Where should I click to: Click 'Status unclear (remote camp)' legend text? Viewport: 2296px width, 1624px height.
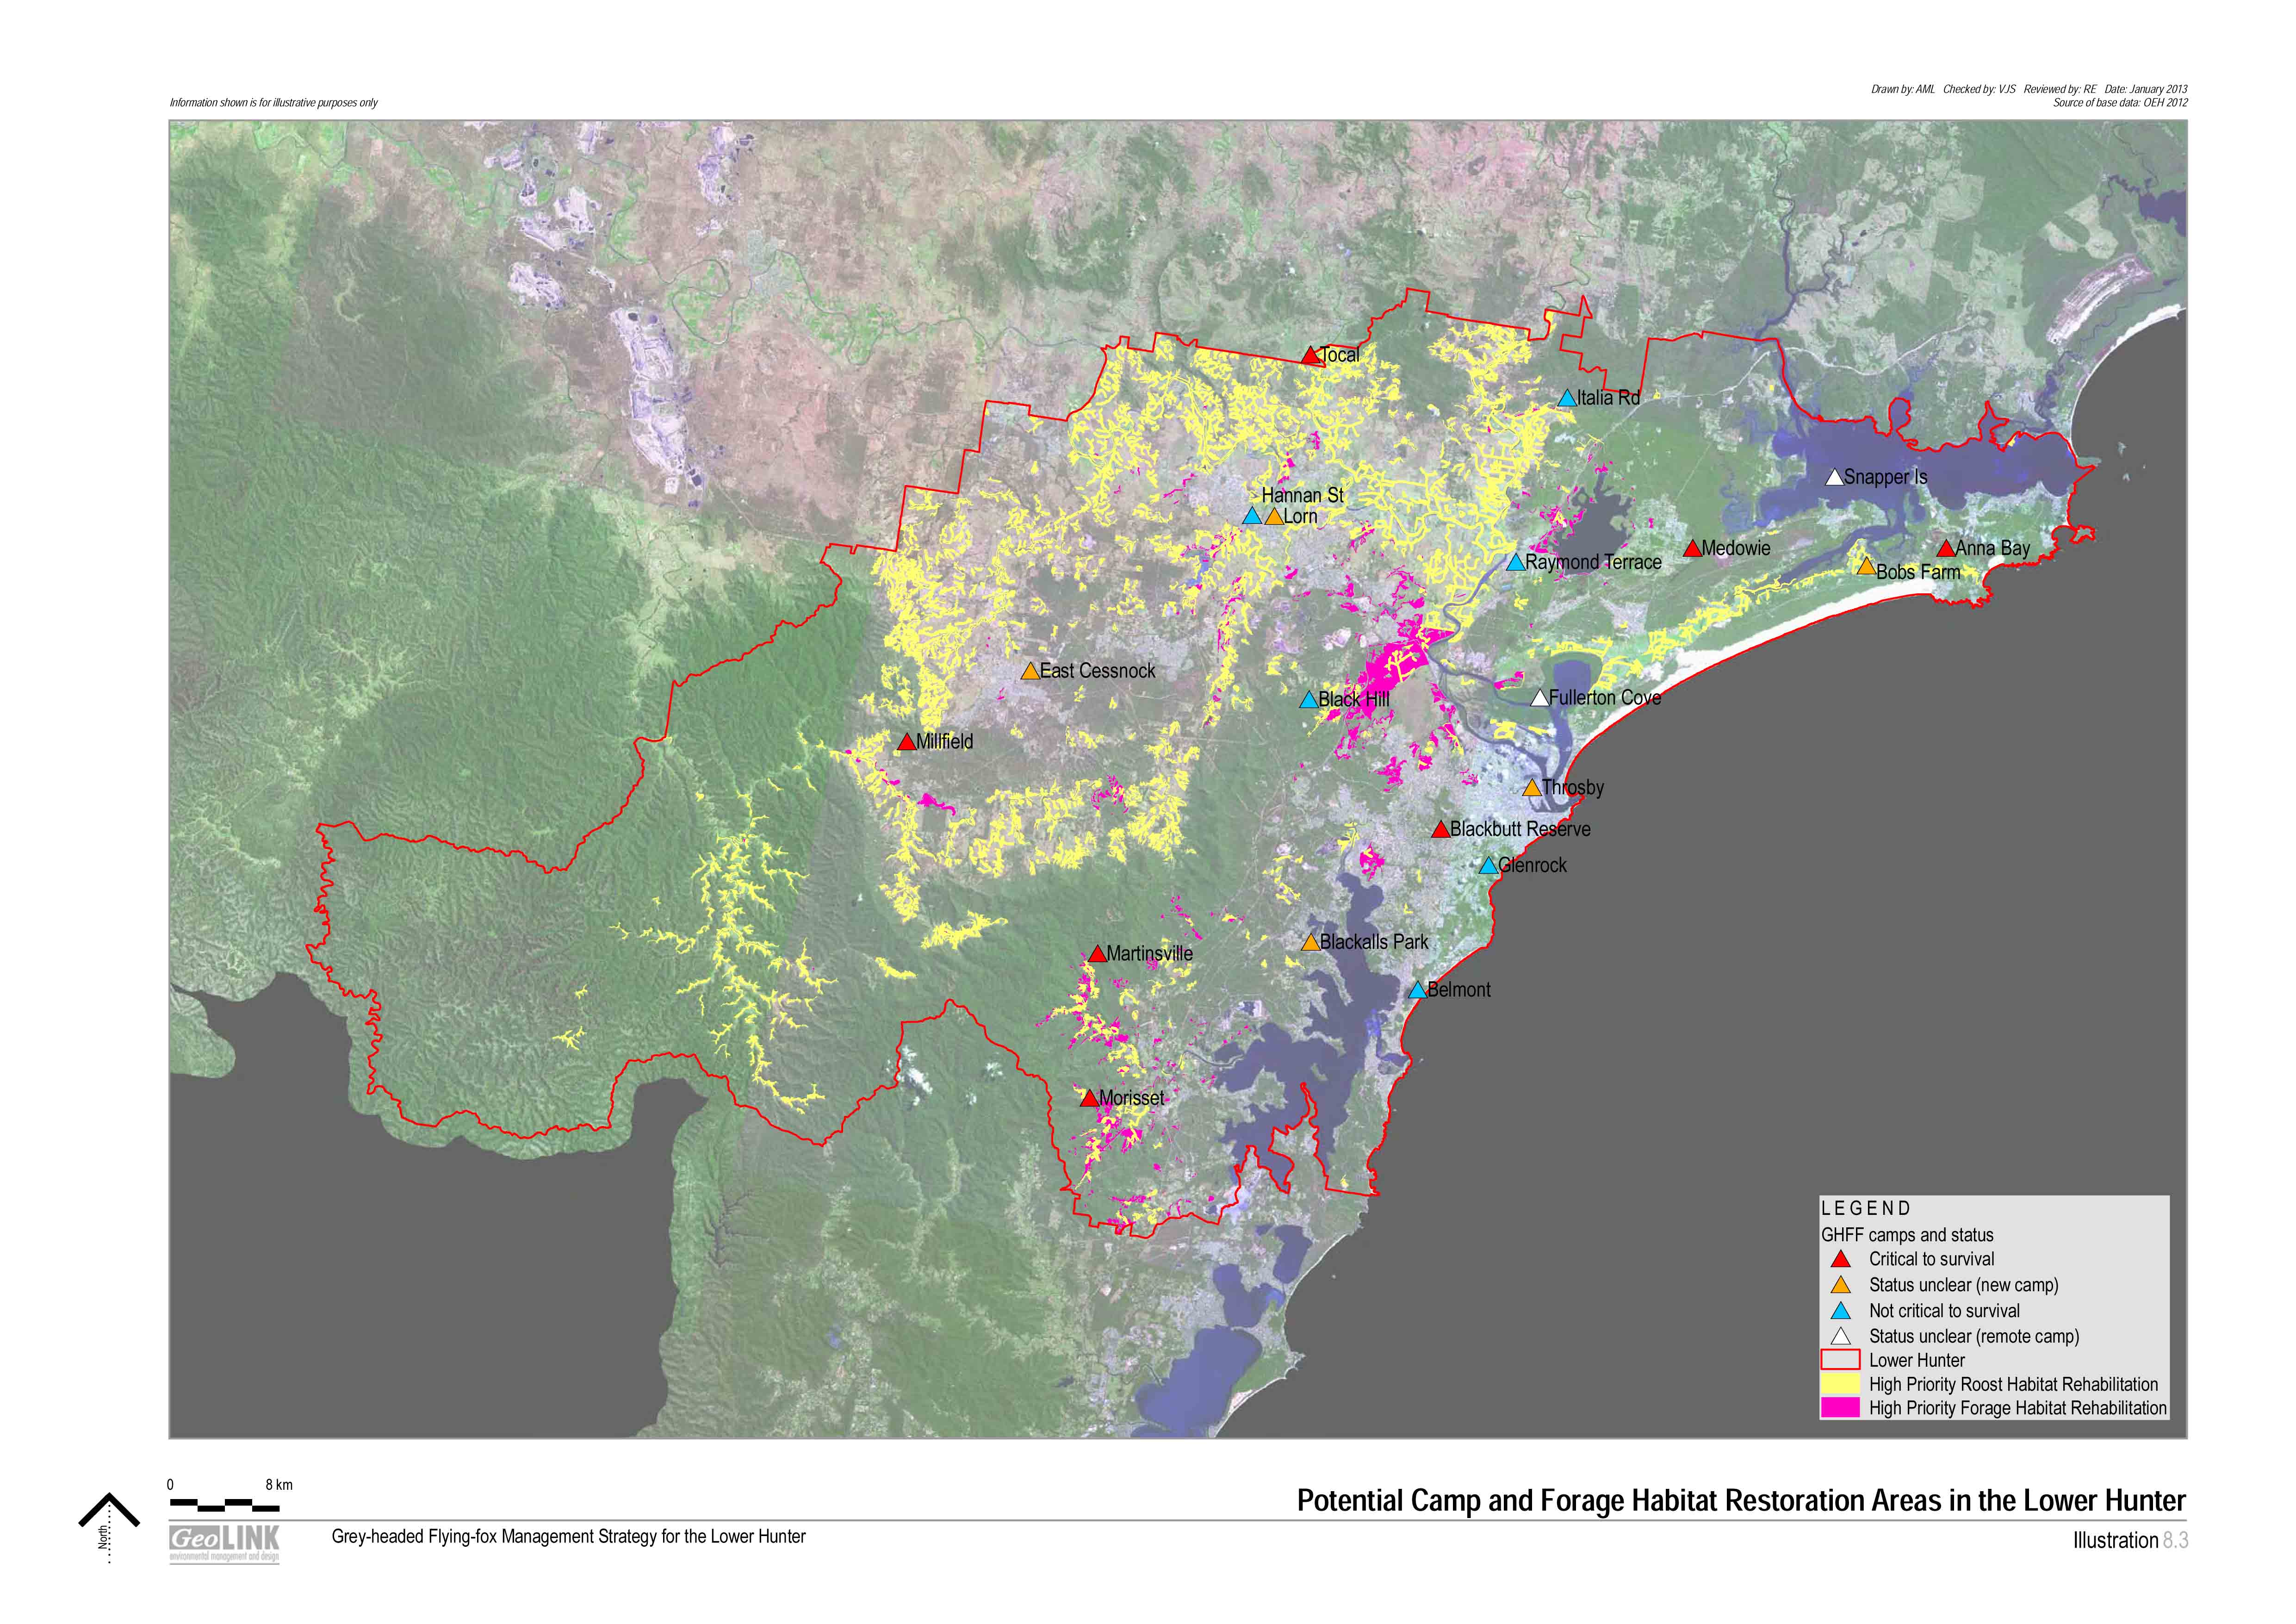point(1974,1337)
